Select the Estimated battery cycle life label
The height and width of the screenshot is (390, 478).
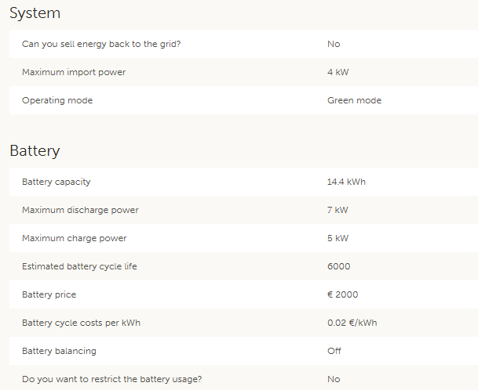(x=79, y=266)
